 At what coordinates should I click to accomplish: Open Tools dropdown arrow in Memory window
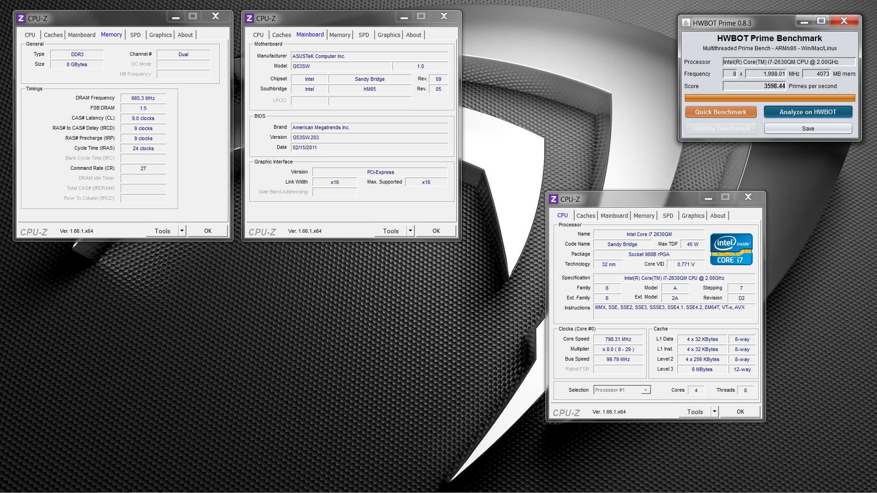[x=182, y=231]
